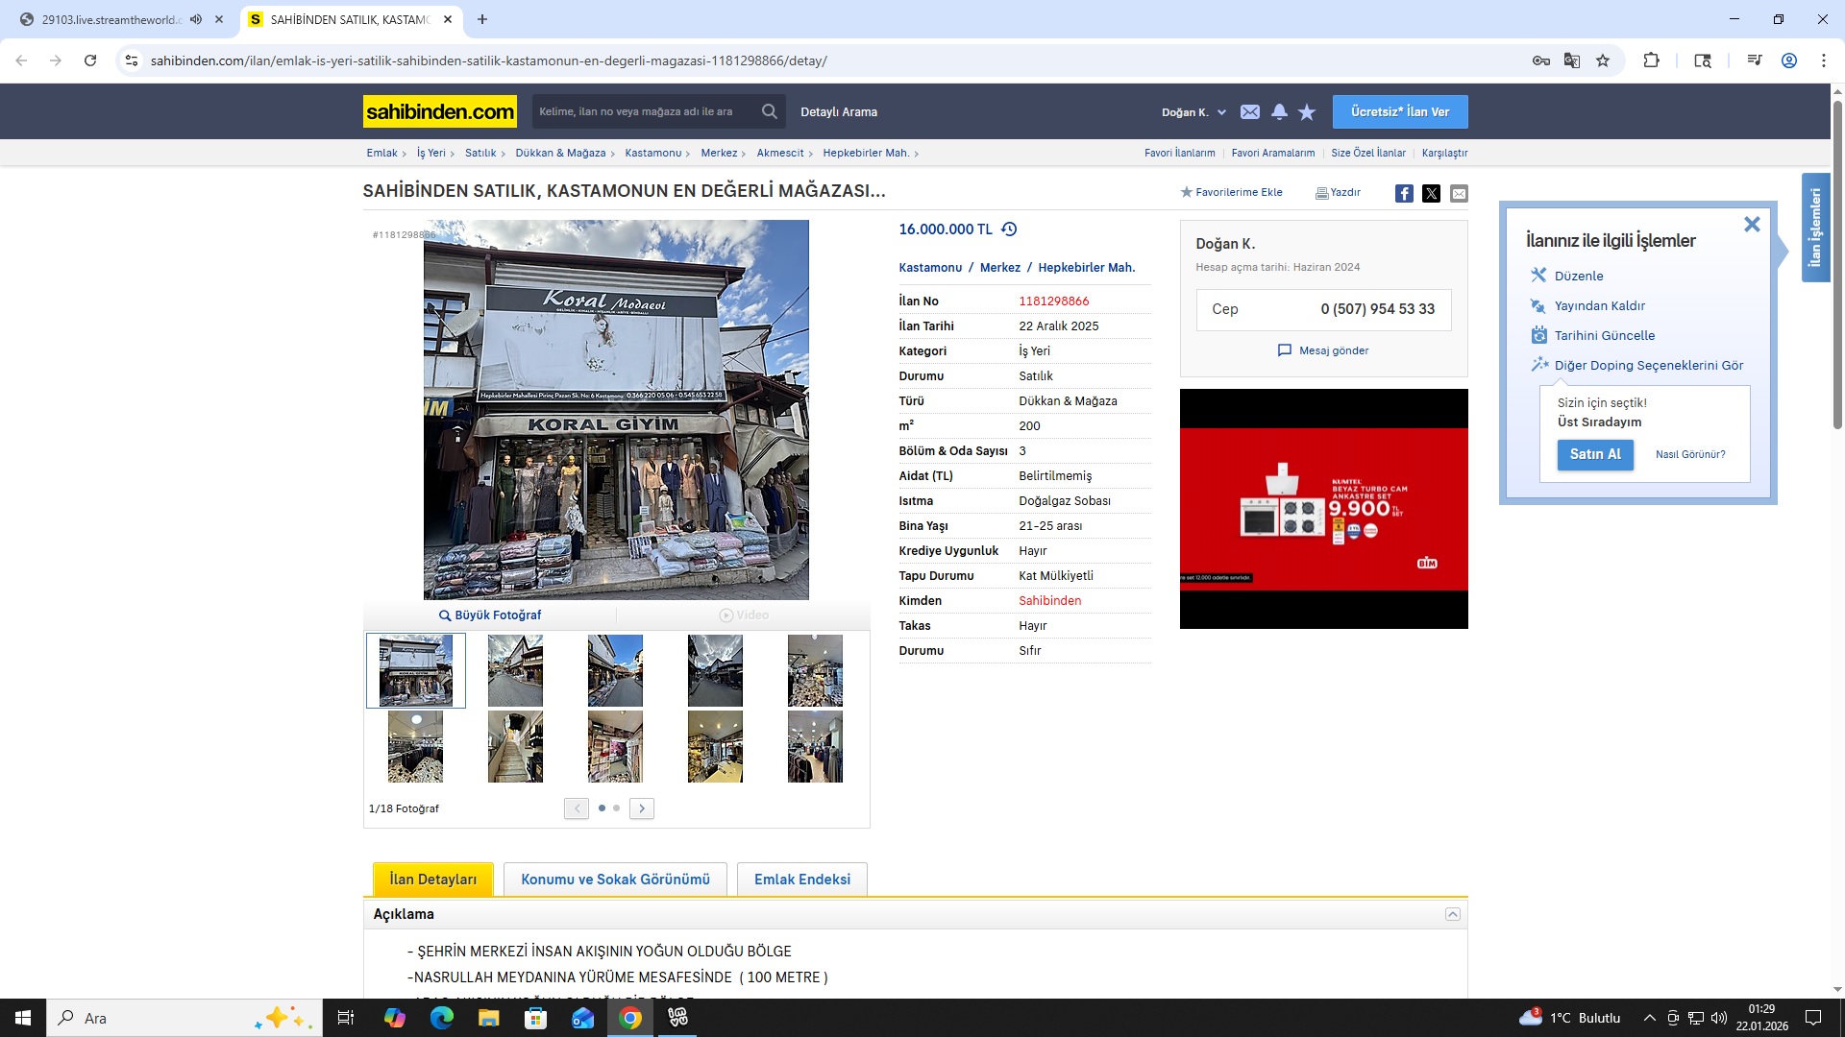This screenshot has height=1037, width=1845.
Task: Open Büyük Fotoğraf view
Action: click(x=490, y=615)
